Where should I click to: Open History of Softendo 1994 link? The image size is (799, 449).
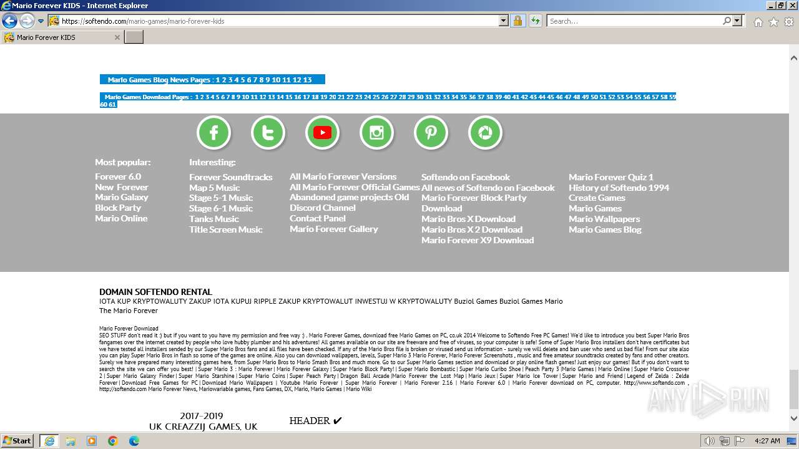619,188
